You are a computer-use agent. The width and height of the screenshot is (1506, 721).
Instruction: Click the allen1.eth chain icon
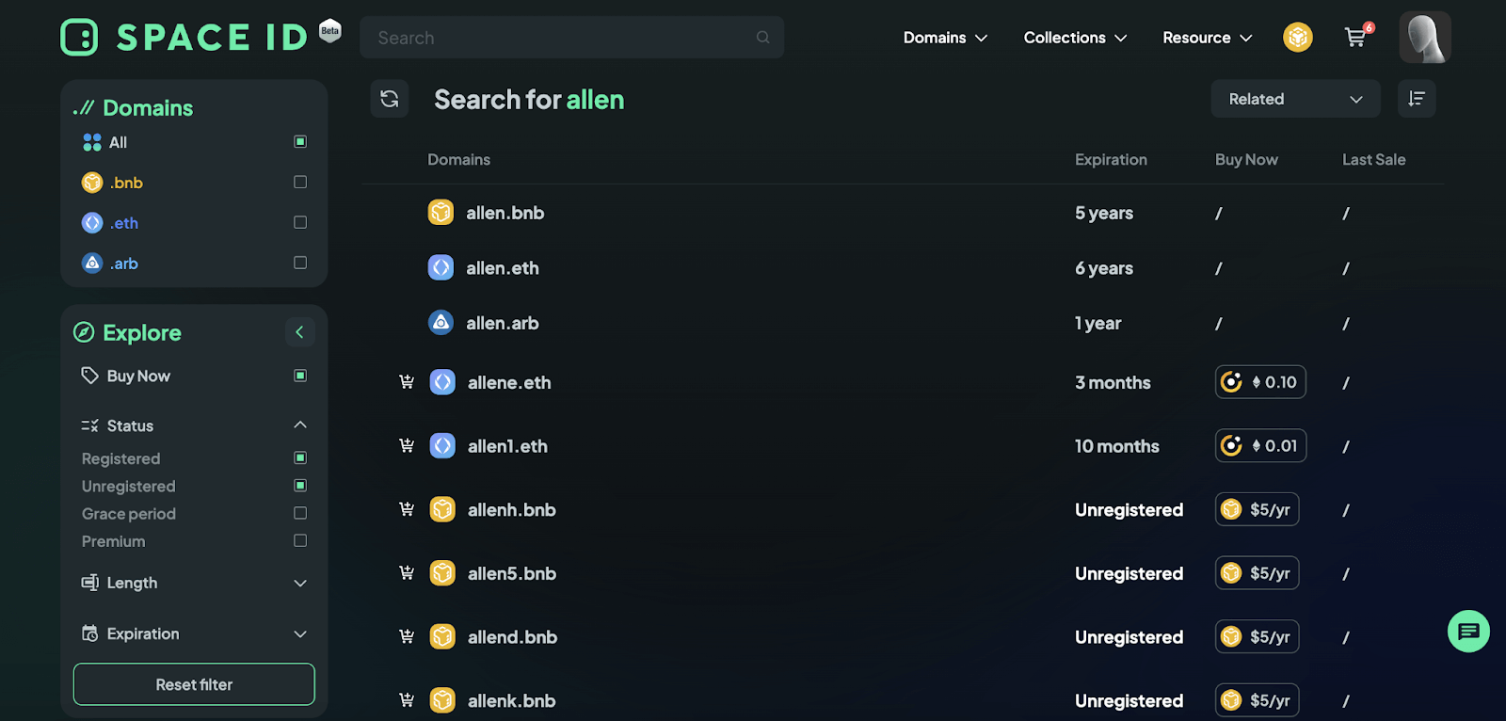click(x=442, y=446)
